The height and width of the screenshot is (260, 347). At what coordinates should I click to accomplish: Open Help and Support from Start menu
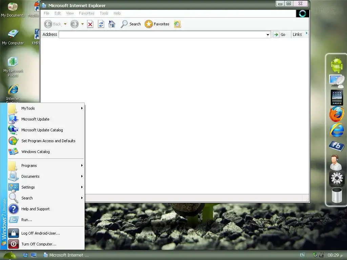(x=46, y=209)
